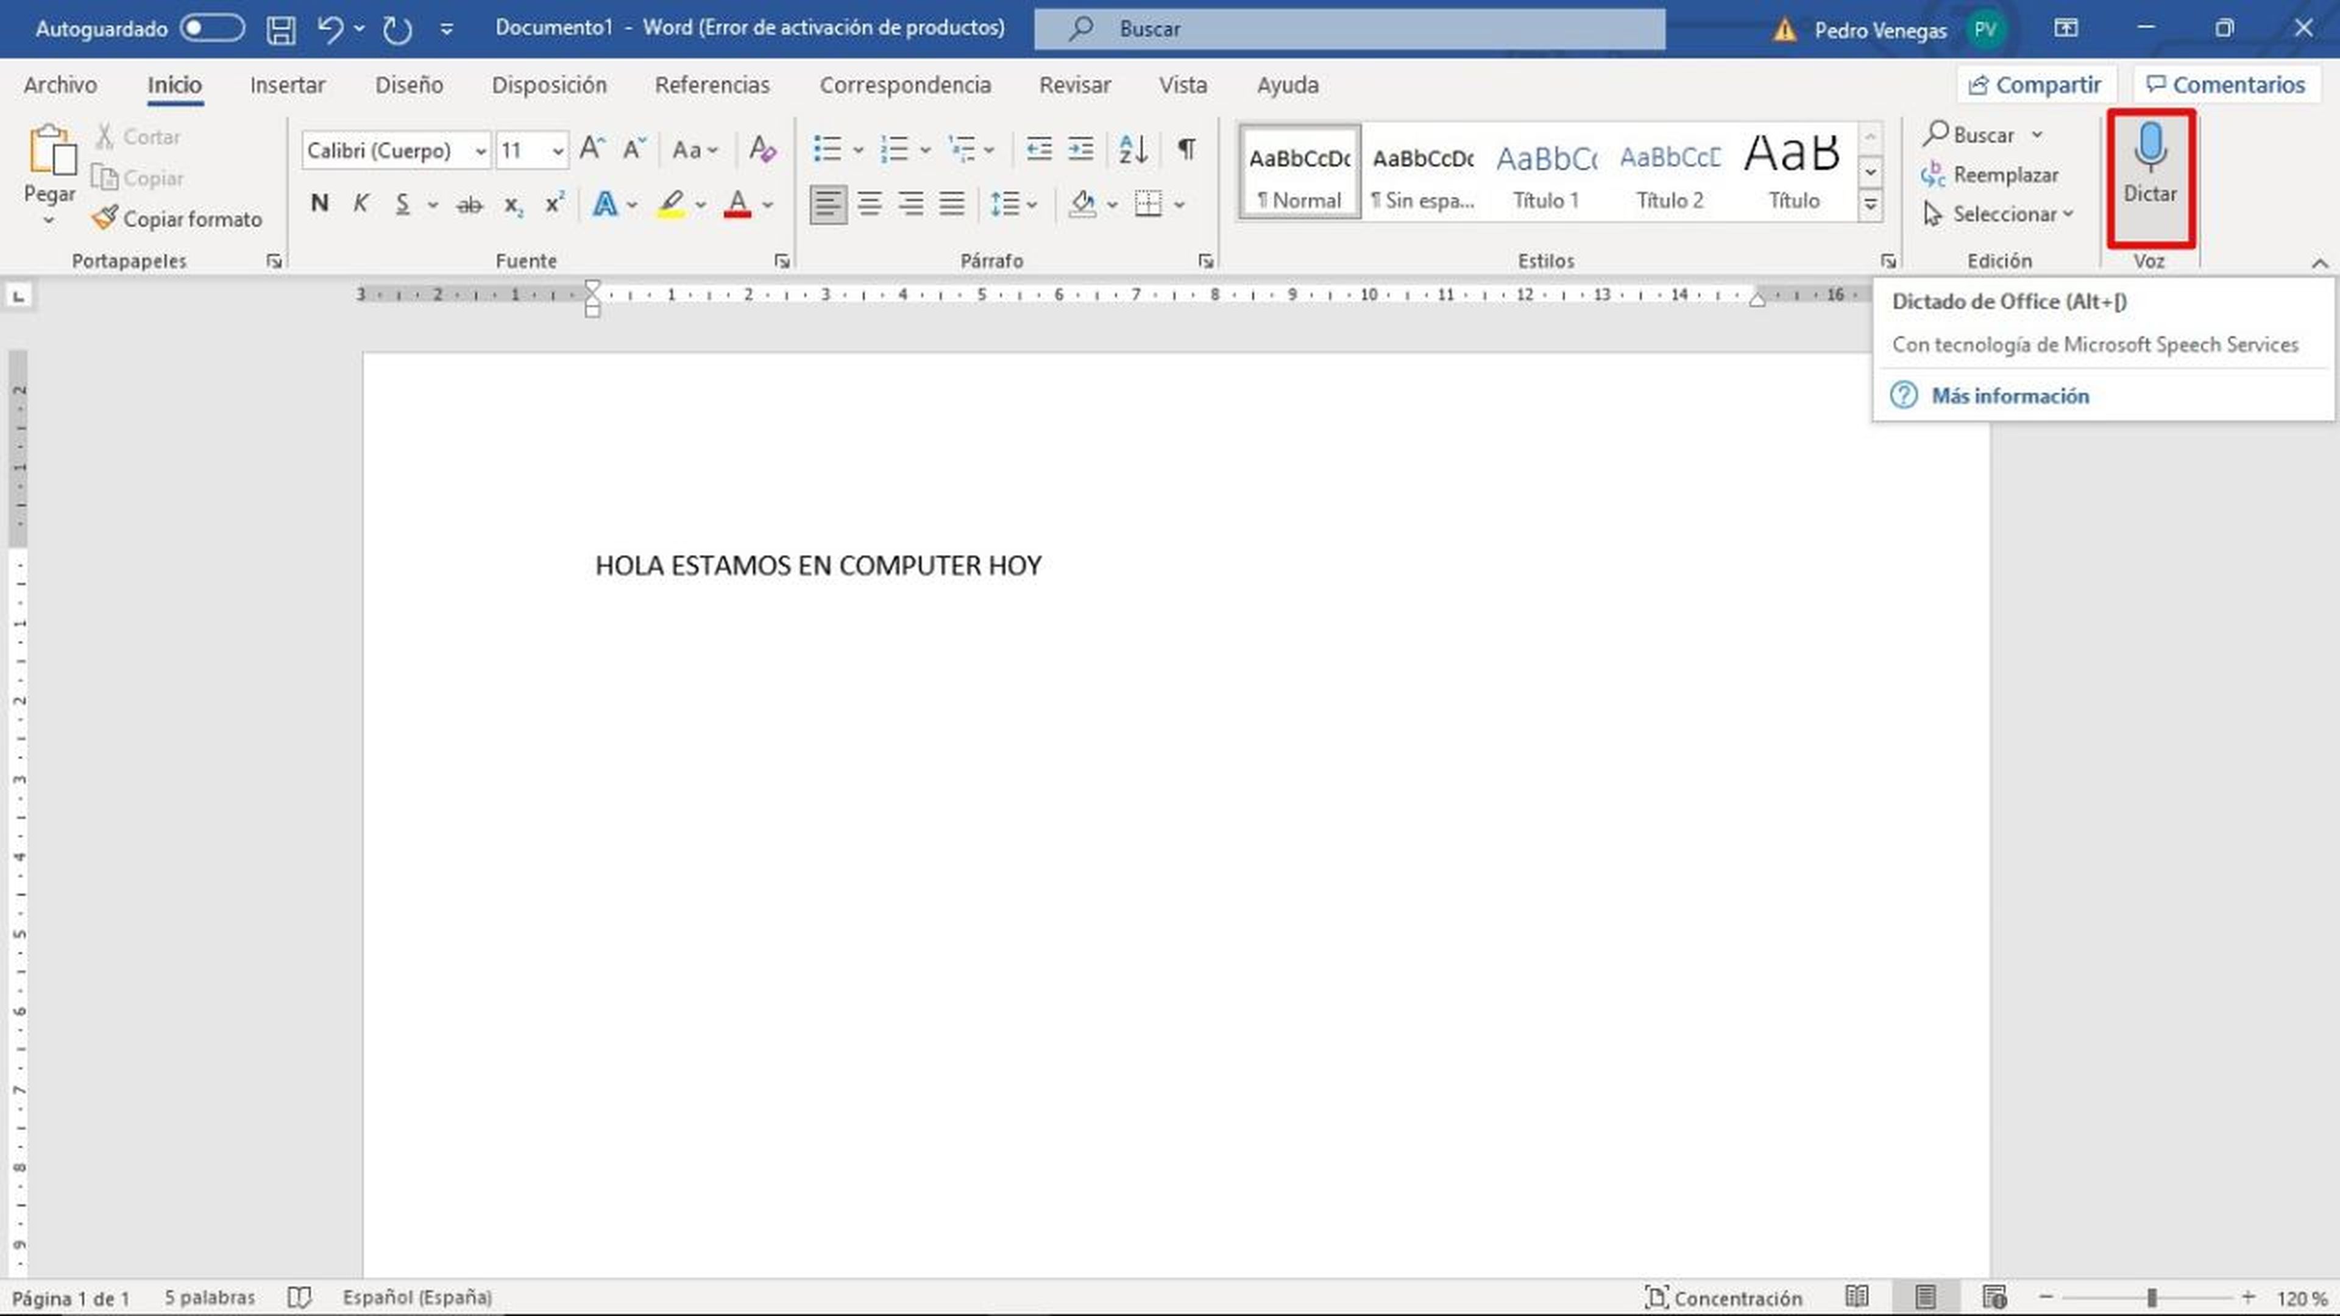2340x1316 pixels.
Task: Open the Fuente dialog launcher
Action: pyautogui.click(x=781, y=261)
